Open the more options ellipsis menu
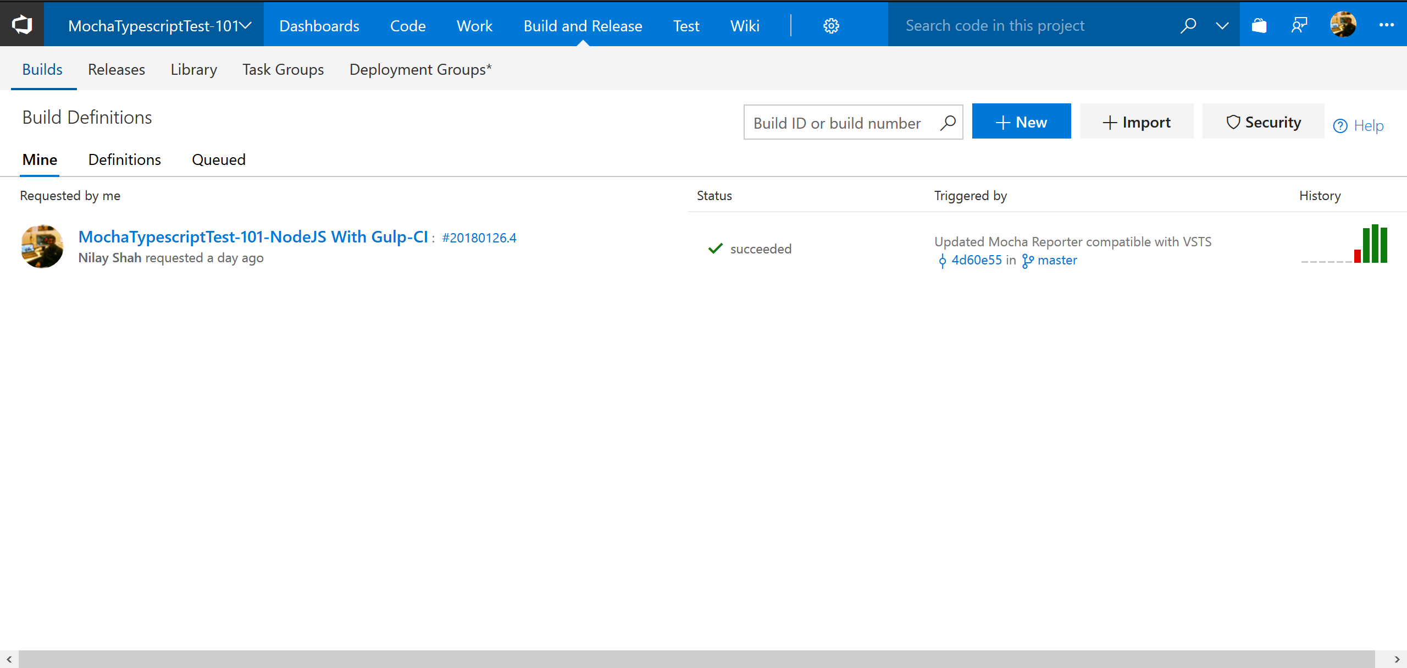 pyautogui.click(x=1387, y=25)
